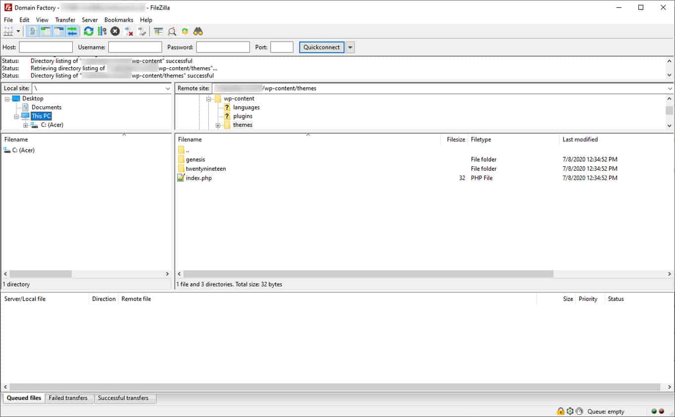The width and height of the screenshot is (675, 417).
Task: Open the Site Manager icon
Action: click(8, 31)
